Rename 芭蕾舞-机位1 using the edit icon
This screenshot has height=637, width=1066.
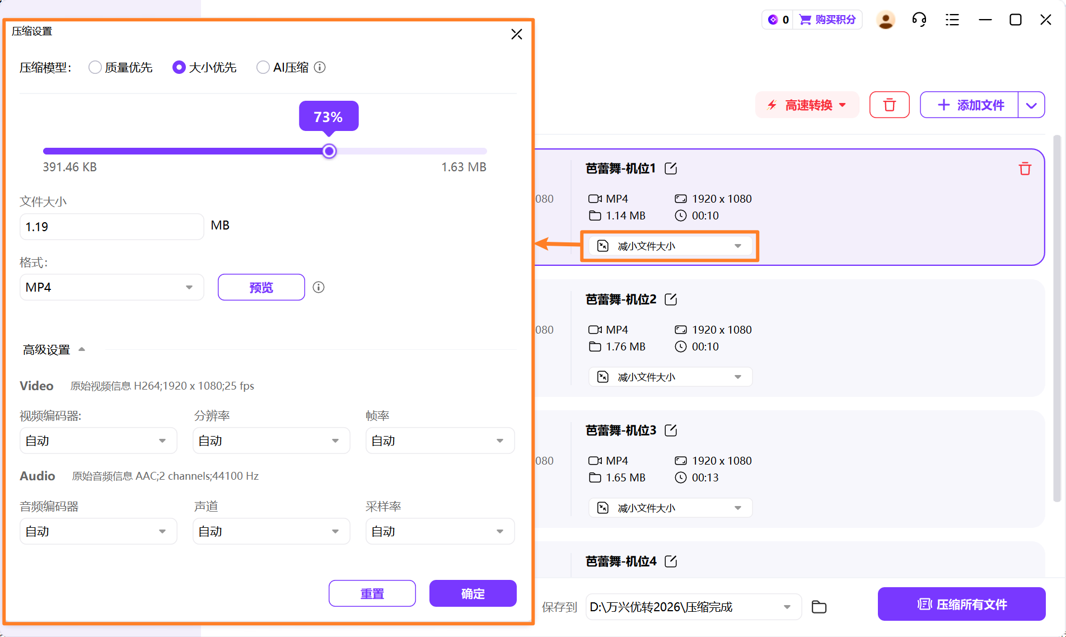tap(670, 168)
